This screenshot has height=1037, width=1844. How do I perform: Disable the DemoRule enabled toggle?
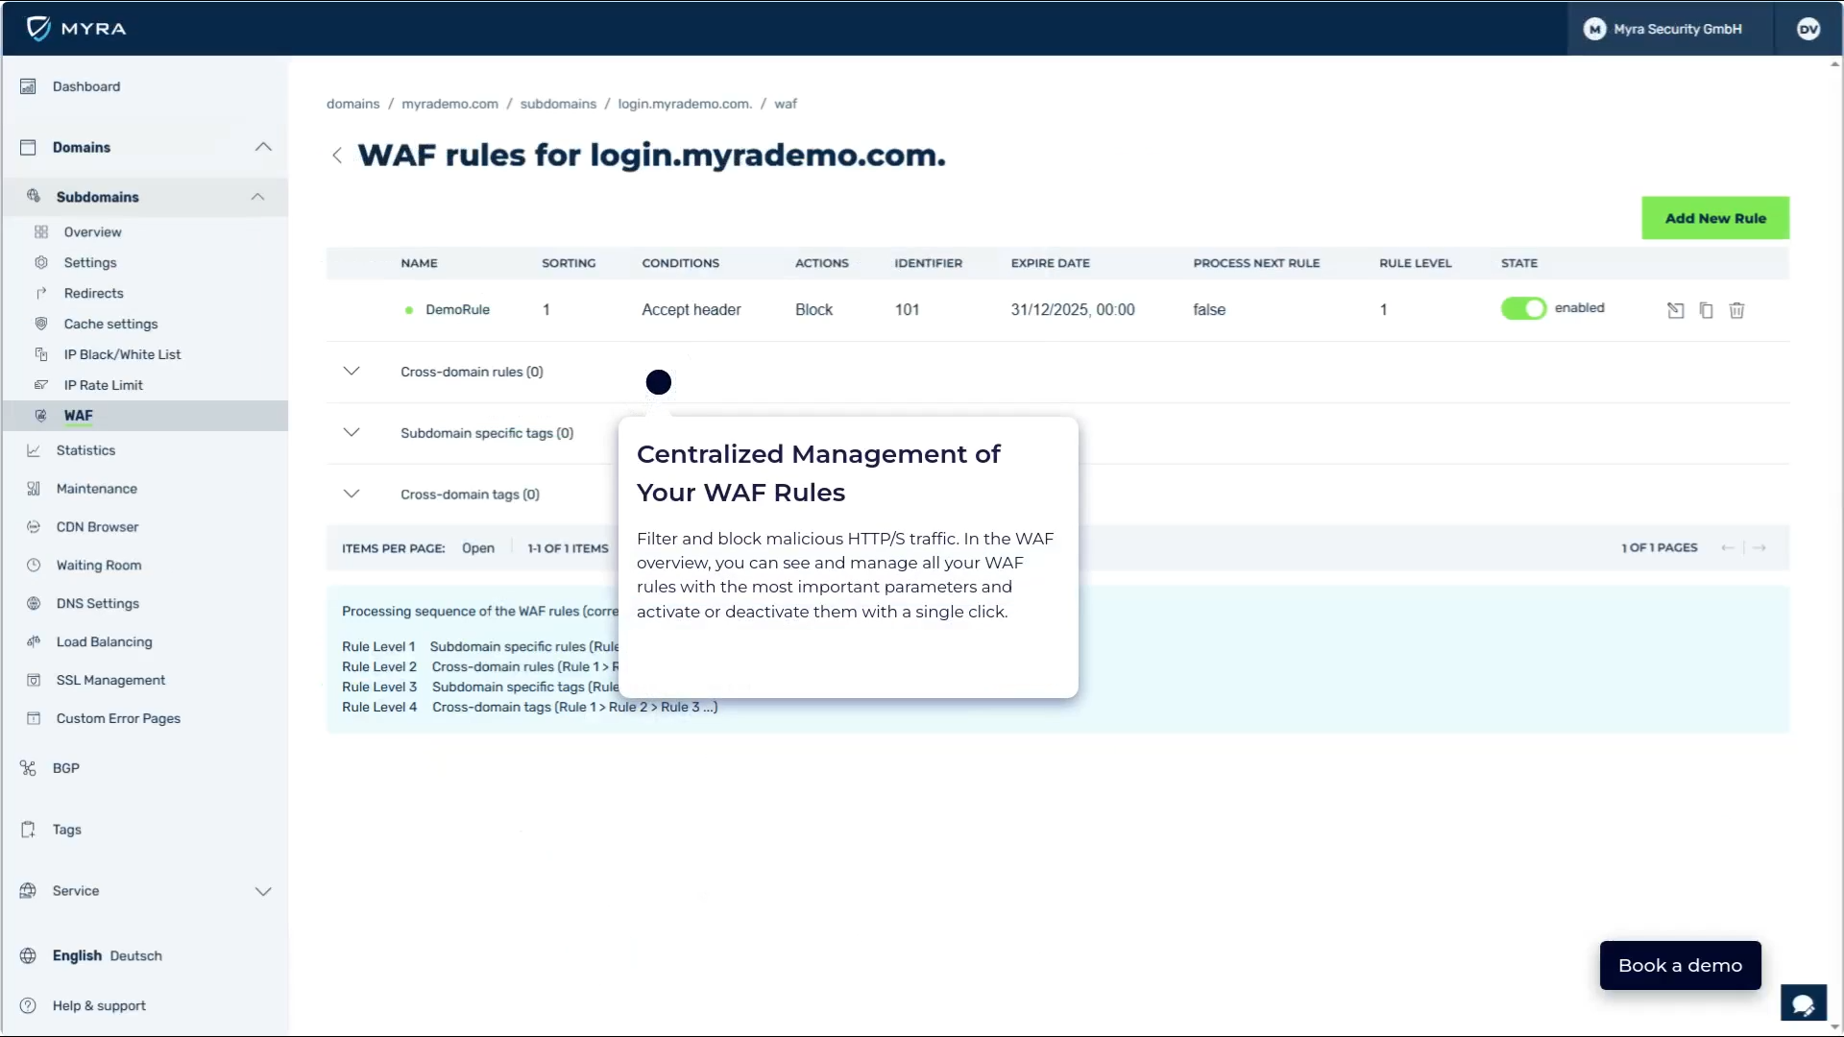click(1524, 308)
